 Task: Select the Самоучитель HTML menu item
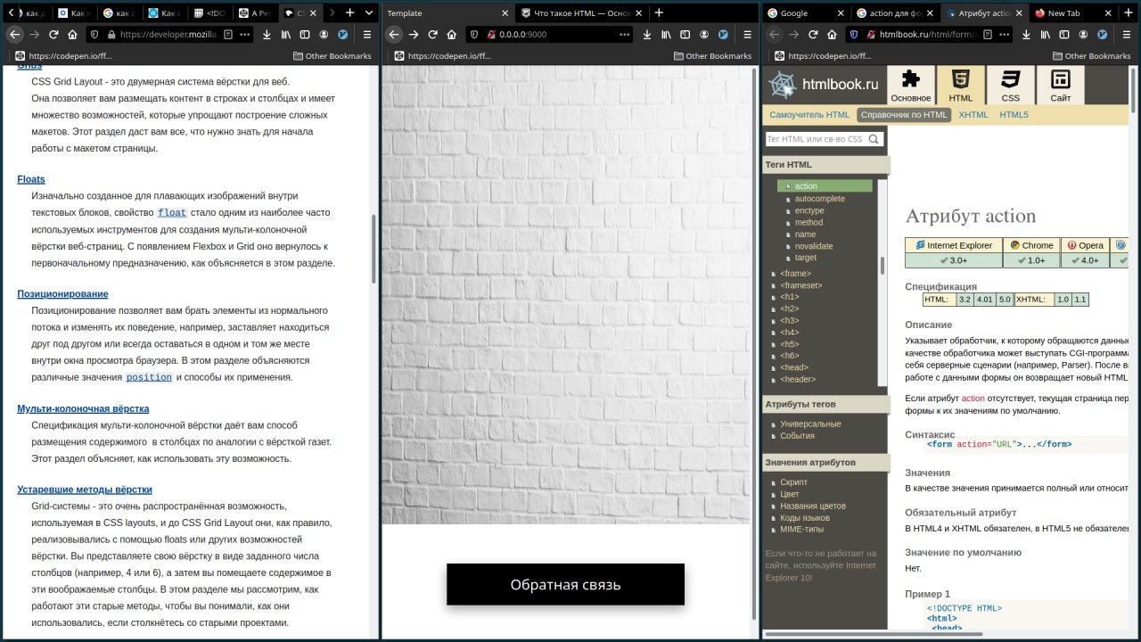pos(809,114)
